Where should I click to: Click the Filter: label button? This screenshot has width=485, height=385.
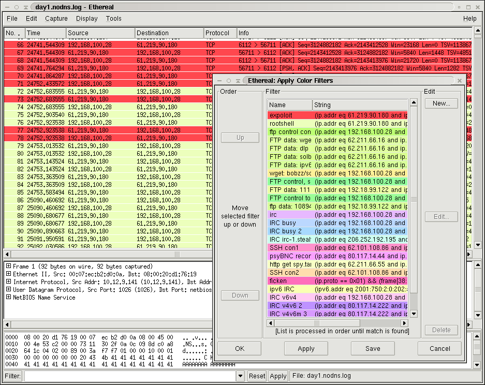point(13,376)
